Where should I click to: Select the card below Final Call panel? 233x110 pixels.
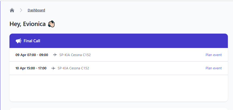(119, 109)
